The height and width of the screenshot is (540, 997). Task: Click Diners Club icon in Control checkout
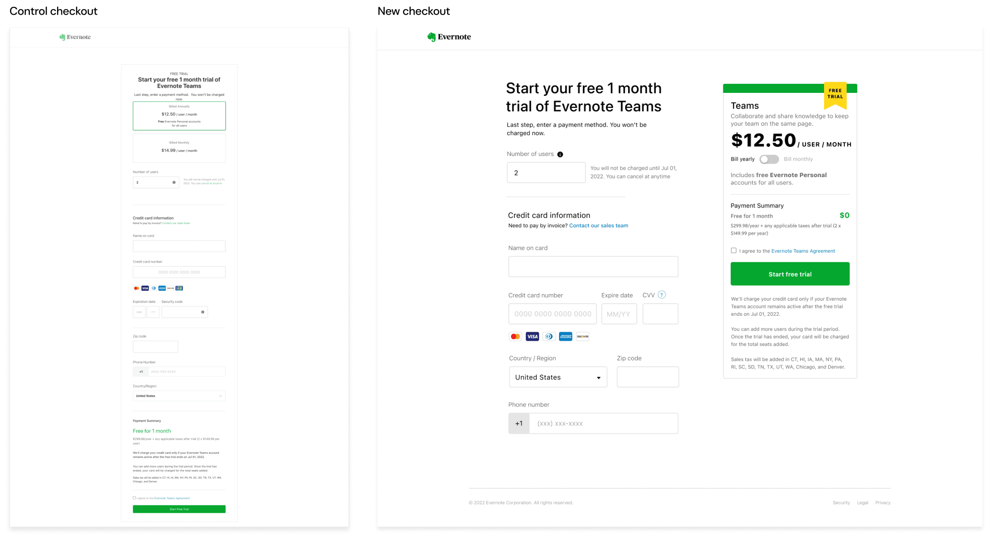tap(153, 288)
